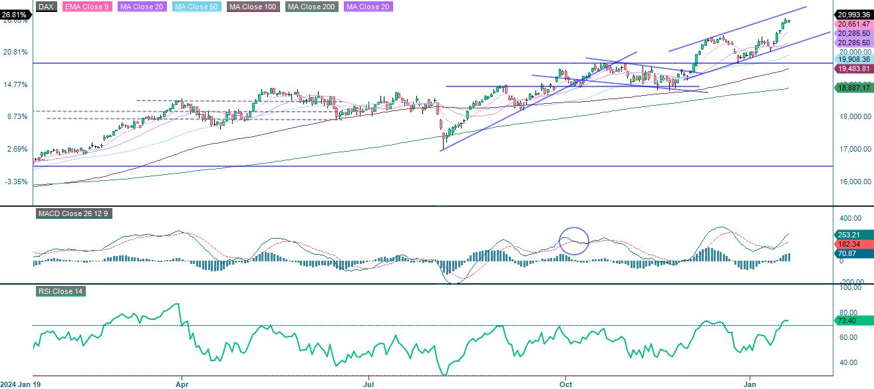874x389 pixels.
Task: Click the 17,000.00 price axis label
Action: (x=855, y=150)
